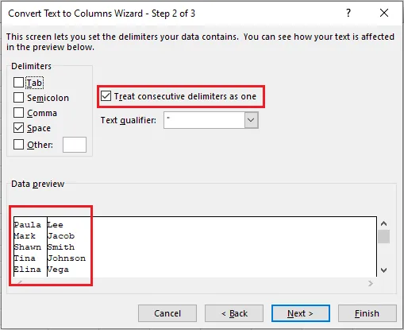The width and height of the screenshot is (404, 330).
Task: Click the 'Data preview' group label
Action: click(38, 184)
